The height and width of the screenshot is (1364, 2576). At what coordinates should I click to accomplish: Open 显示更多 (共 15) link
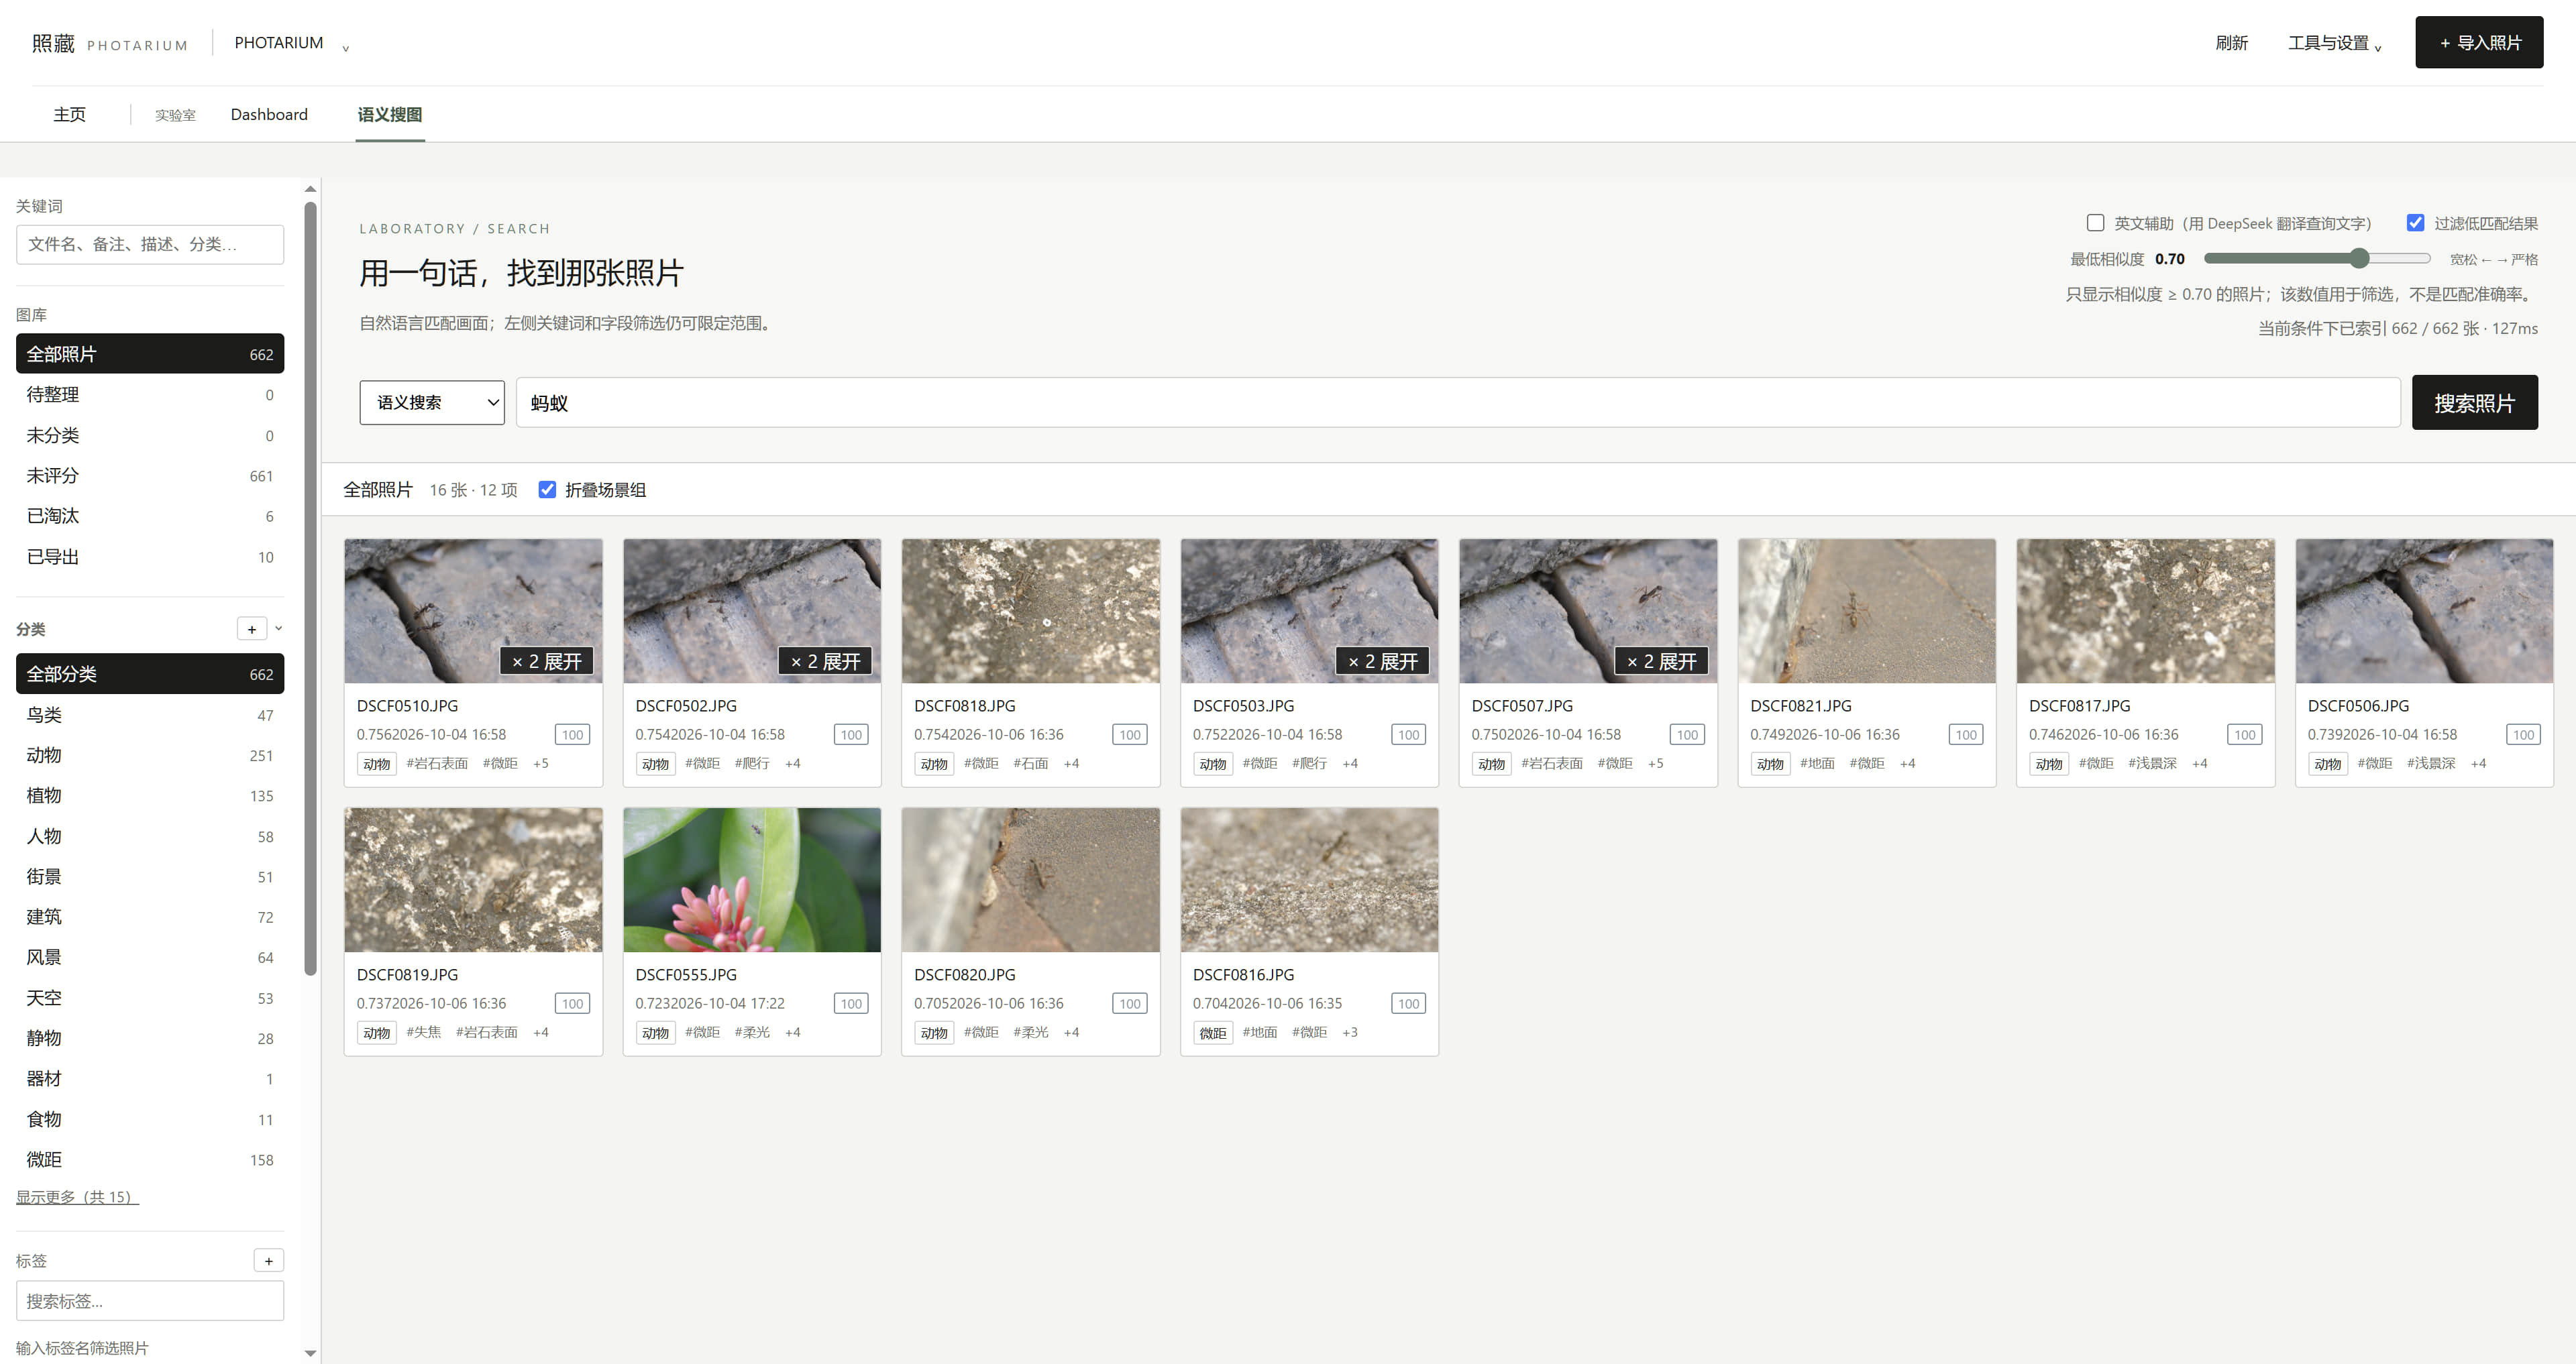77,1197
